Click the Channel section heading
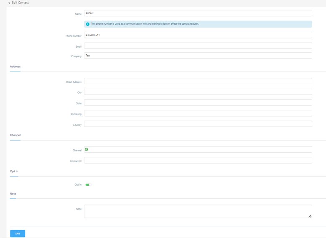 pos(15,135)
